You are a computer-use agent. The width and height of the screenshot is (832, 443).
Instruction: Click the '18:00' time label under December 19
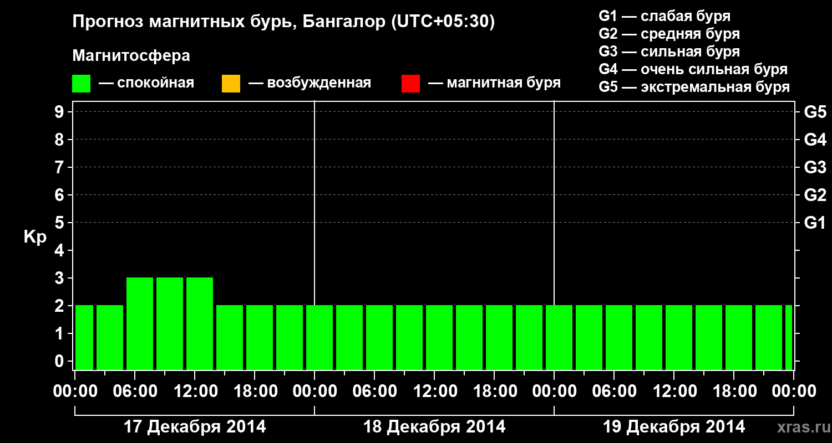(734, 392)
